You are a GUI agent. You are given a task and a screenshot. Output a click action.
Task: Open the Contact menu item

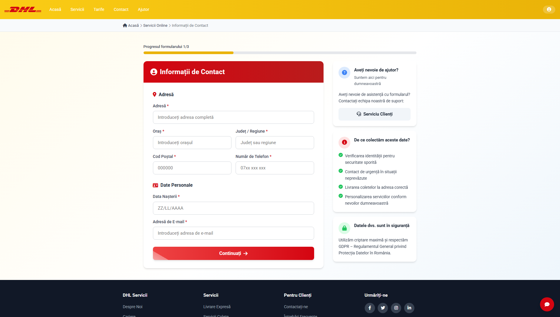[x=121, y=9]
